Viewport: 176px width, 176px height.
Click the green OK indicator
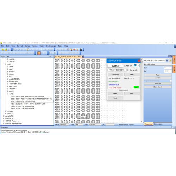click(x=136, y=87)
